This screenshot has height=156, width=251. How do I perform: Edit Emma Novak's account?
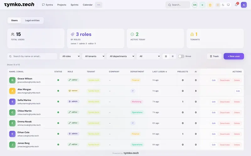[x=214, y=123]
